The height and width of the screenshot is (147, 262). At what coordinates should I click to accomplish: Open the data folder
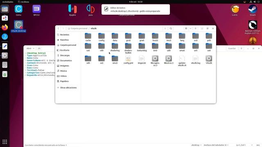click(x=115, y=37)
